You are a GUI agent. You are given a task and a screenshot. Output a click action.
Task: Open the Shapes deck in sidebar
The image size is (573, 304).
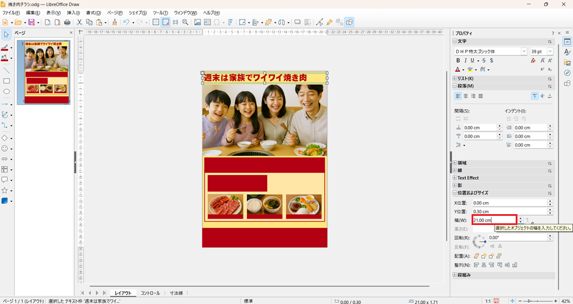pos(567,84)
